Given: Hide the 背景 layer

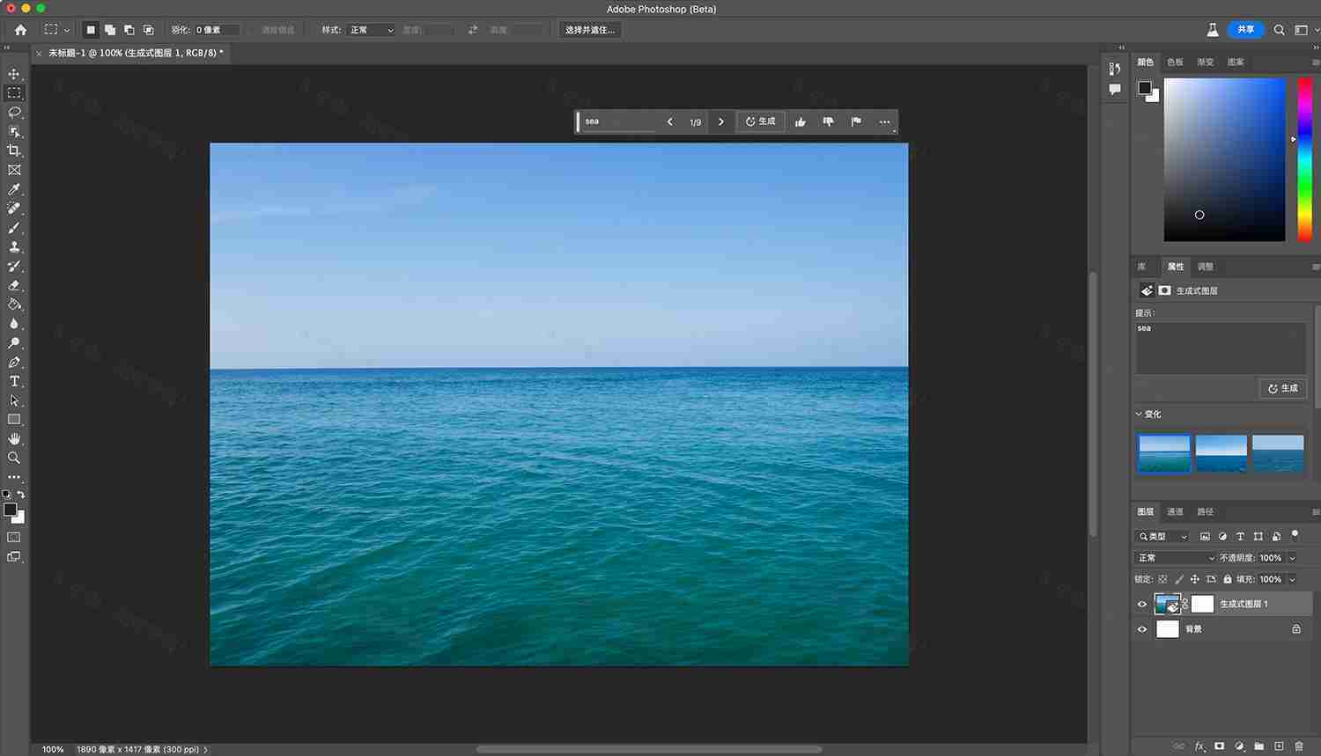Looking at the screenshot, I should pos(1142,628).
